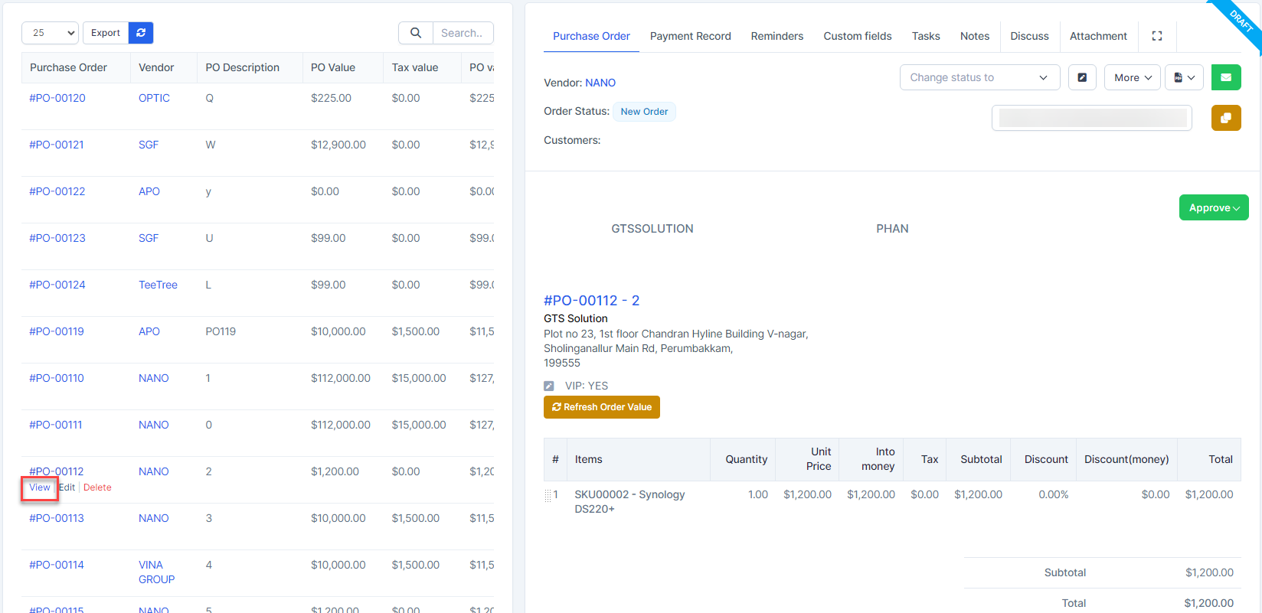Open the Change status to dropdown
Screen dimensions: 1262x613
pos(979,77)
